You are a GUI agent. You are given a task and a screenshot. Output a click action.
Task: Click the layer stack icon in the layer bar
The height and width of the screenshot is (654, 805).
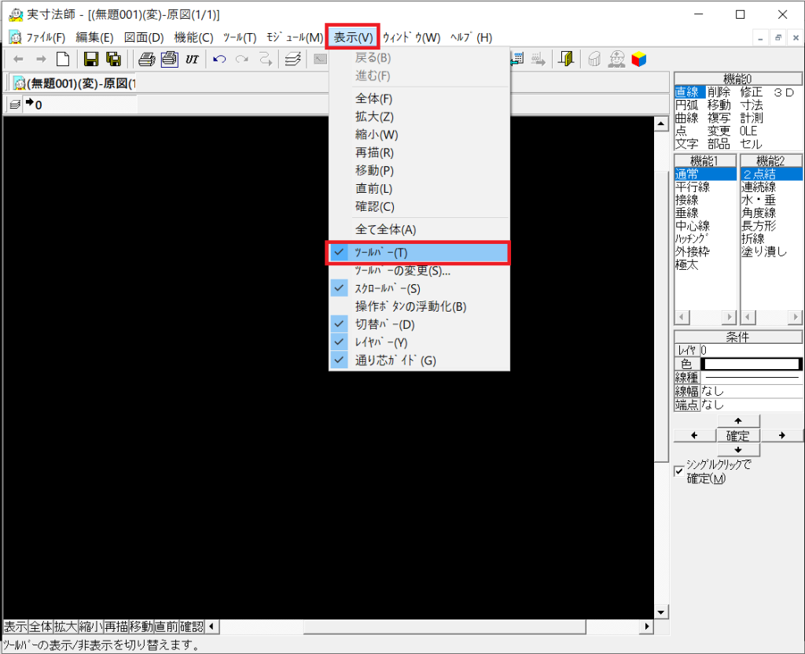(15, 105)
